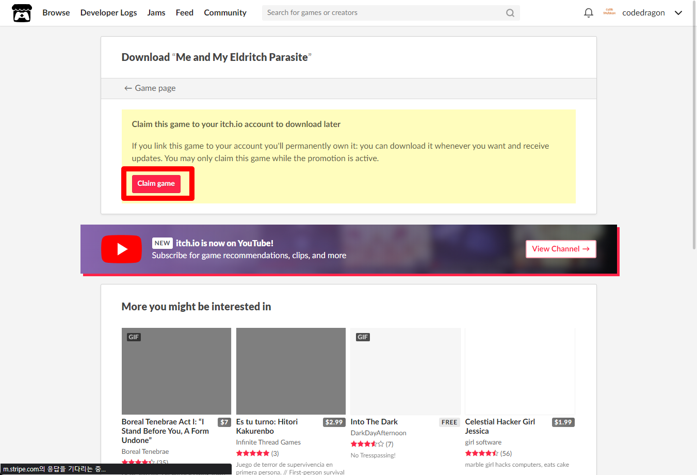
Task: Open Celestial Hacker Girl Jessica title
Action: click(x=500, y=426)
